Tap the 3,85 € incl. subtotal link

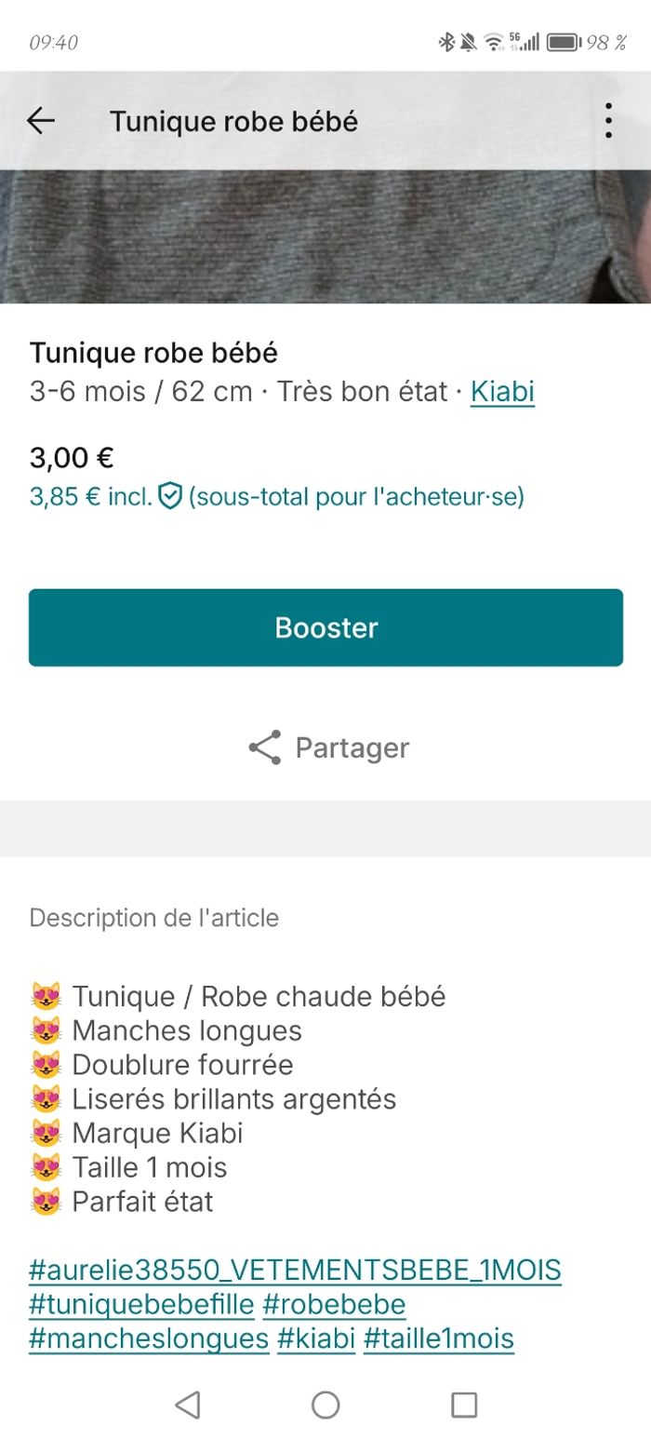[90, 496]
